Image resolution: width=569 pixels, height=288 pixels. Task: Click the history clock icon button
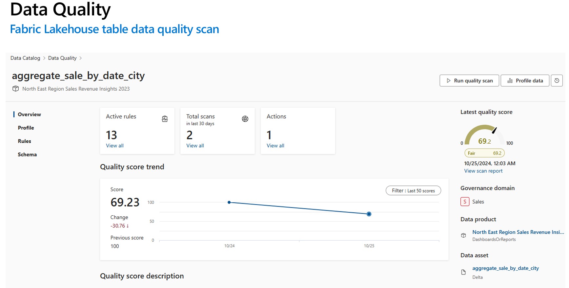[557, 81]
